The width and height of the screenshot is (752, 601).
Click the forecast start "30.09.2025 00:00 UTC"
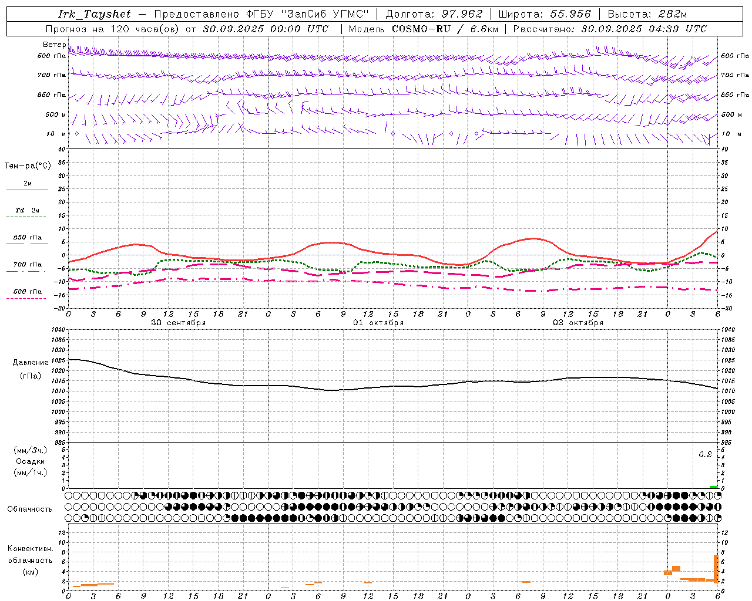click(x=266, y=29)
